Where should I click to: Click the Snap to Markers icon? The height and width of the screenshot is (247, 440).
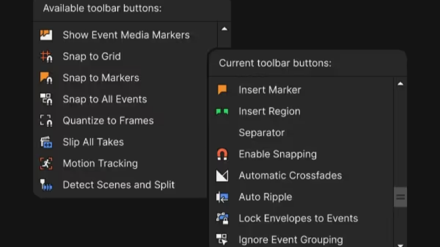pos(46,78)
